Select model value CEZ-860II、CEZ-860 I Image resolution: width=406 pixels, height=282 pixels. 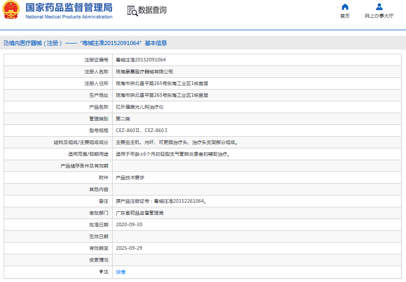point(142,131)
